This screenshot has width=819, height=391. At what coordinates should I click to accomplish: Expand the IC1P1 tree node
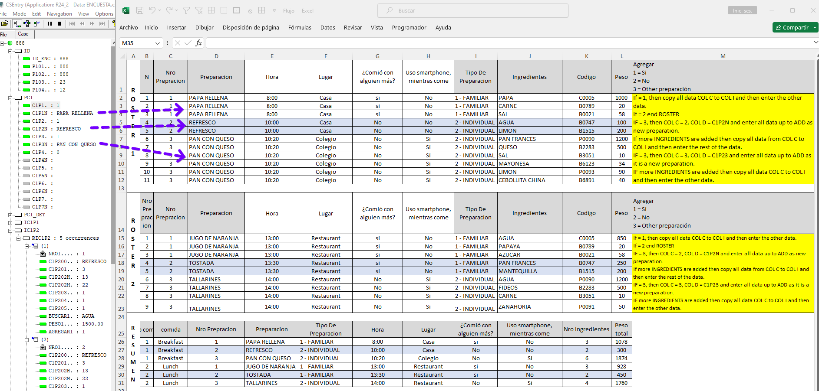(x=10, y=223)
